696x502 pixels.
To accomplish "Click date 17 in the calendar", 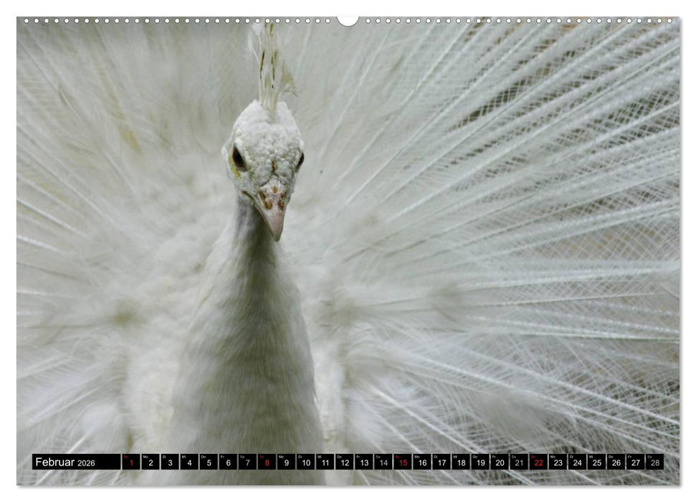I will [x=442, y=463].
